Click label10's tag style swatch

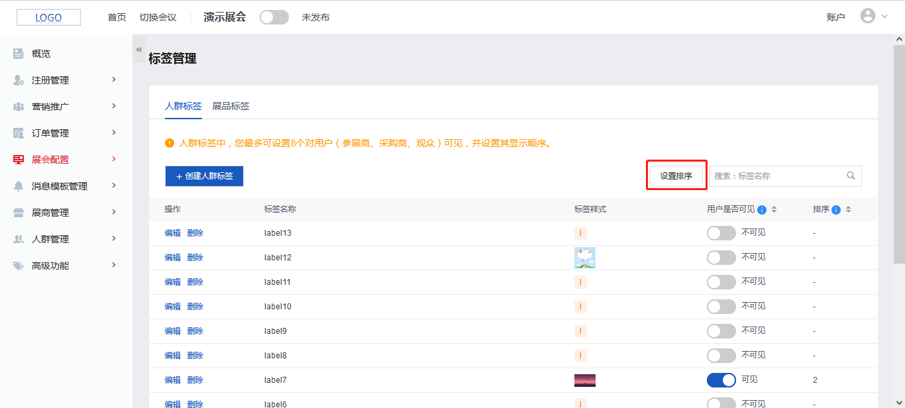pos(580,307)
